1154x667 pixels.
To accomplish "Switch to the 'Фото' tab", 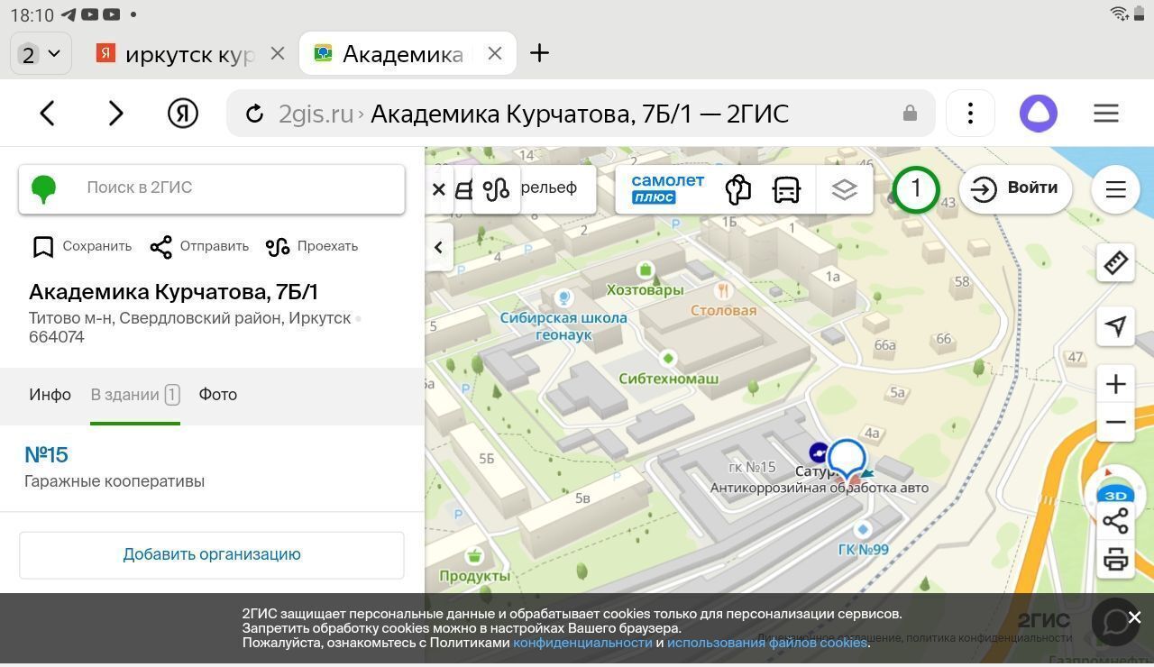I will pyautogui.click(x=218, y=395).
